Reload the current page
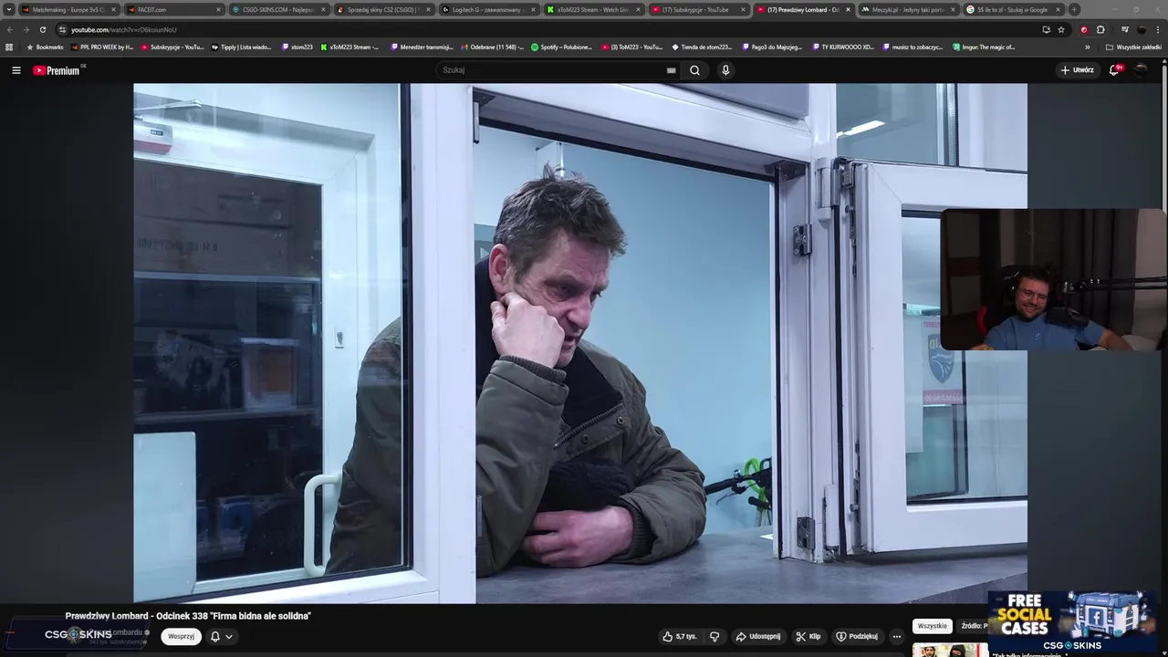 (x=42, y=29)
